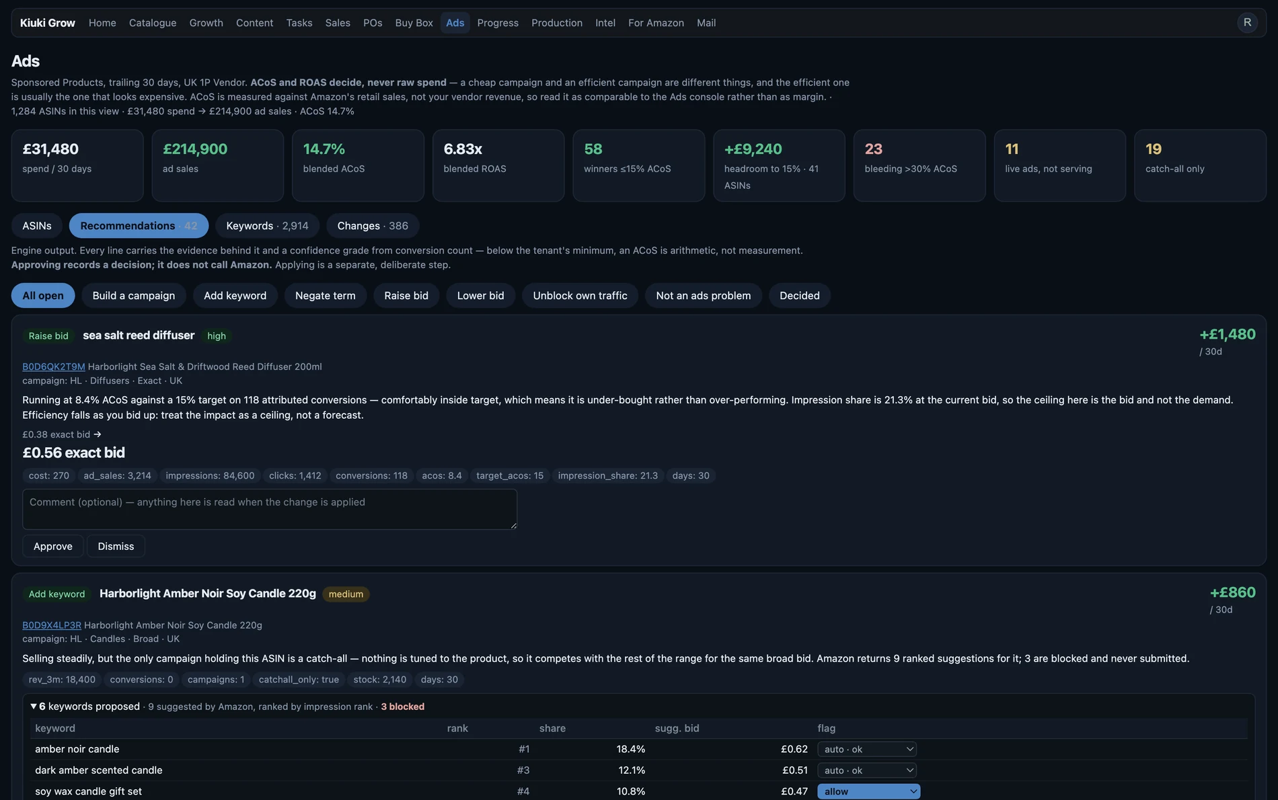The image size is (1278, 800).
Task: Open flag dropdown for dark amber scented candle
Action: pyautogui.click(x=867, y=770)
